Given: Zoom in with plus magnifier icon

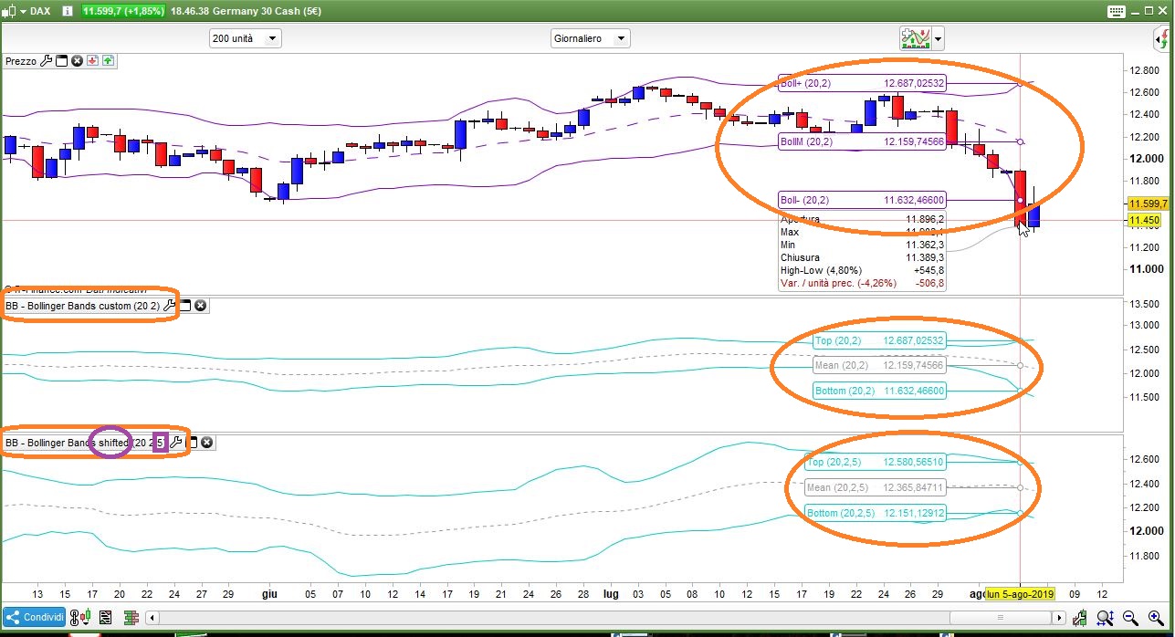Looking at the screenshot, I should click(1156, 618).
